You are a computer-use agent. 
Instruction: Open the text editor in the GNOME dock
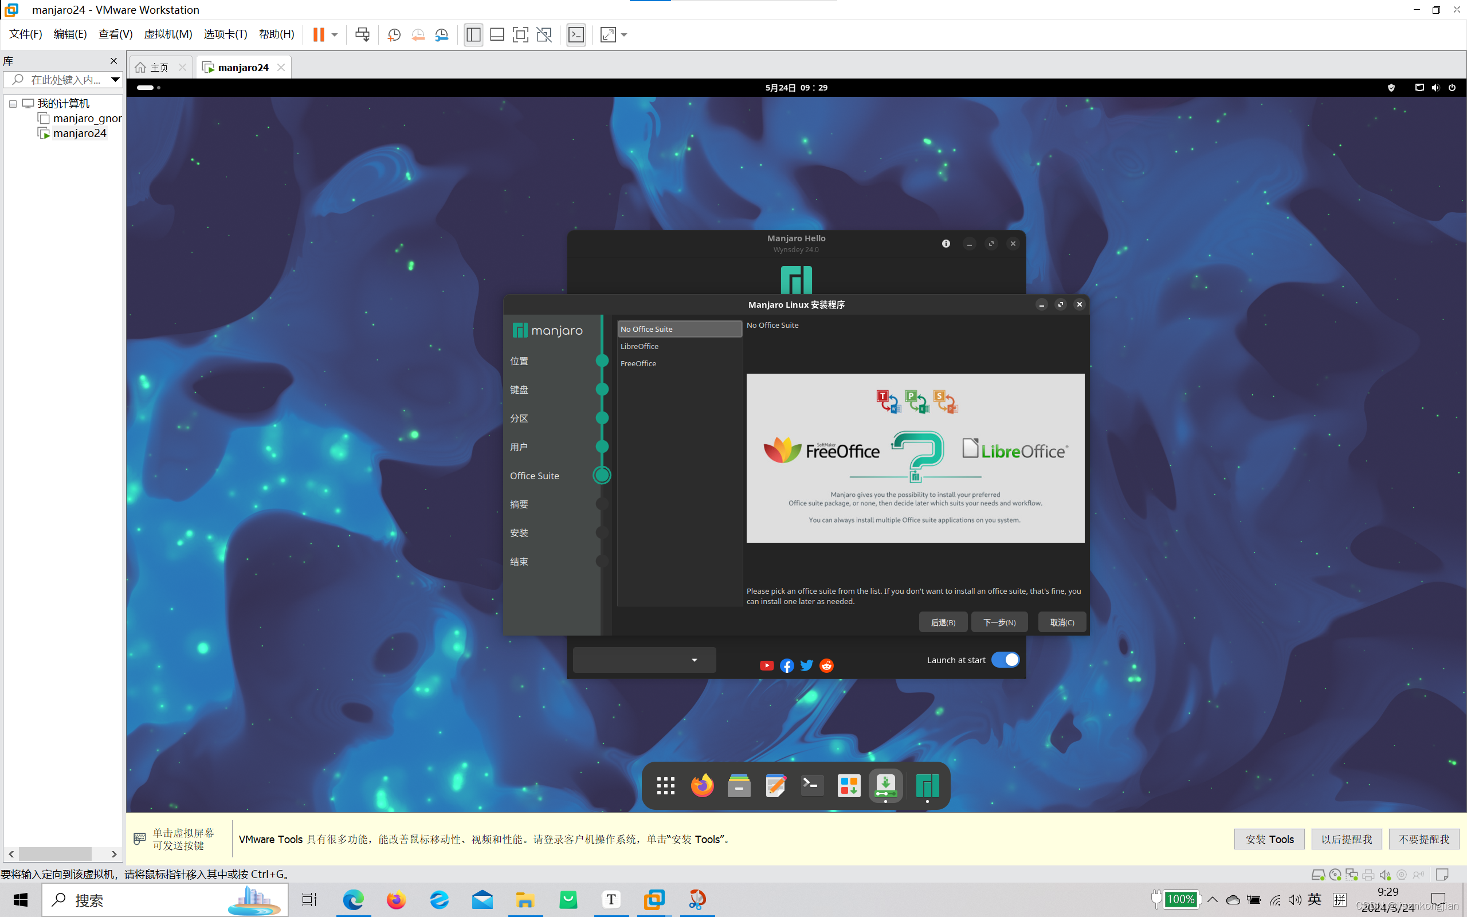(x=776, y=785)
